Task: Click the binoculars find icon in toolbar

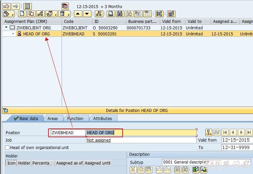Action: click(x=120, y=14)
